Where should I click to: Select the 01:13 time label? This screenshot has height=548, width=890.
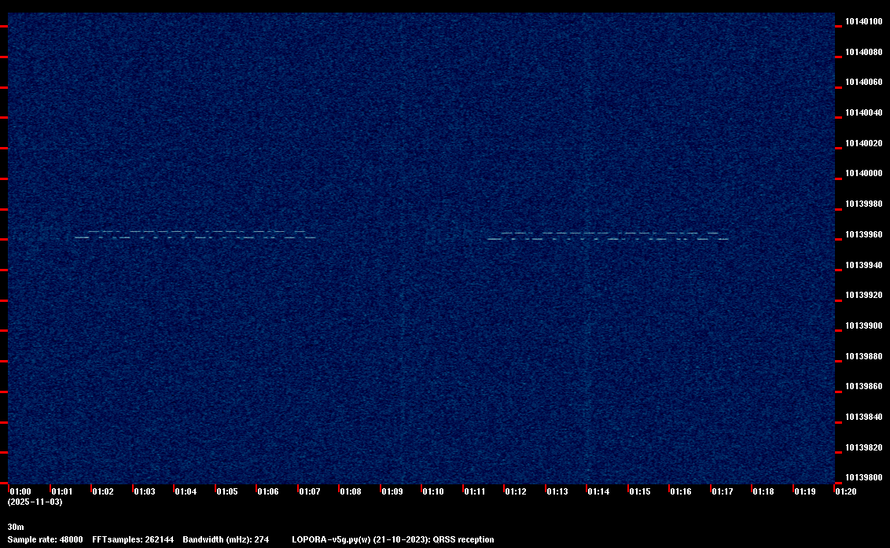coord(557,491)
